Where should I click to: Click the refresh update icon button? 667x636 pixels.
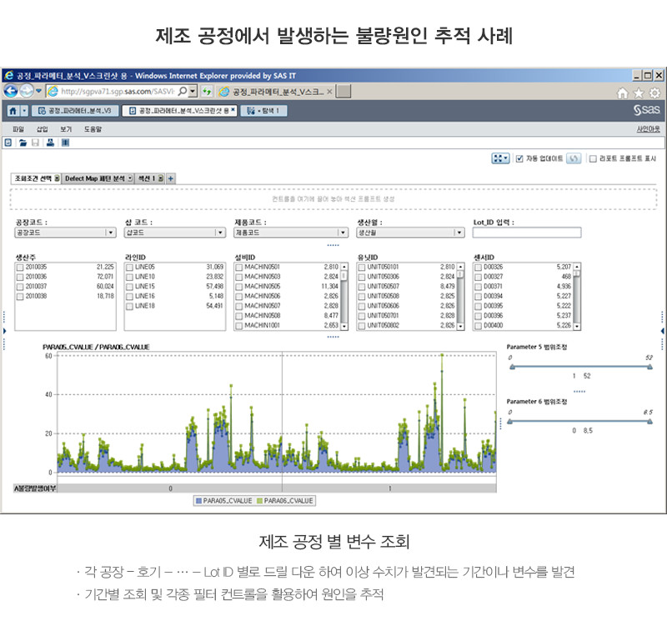click(573, 158)
